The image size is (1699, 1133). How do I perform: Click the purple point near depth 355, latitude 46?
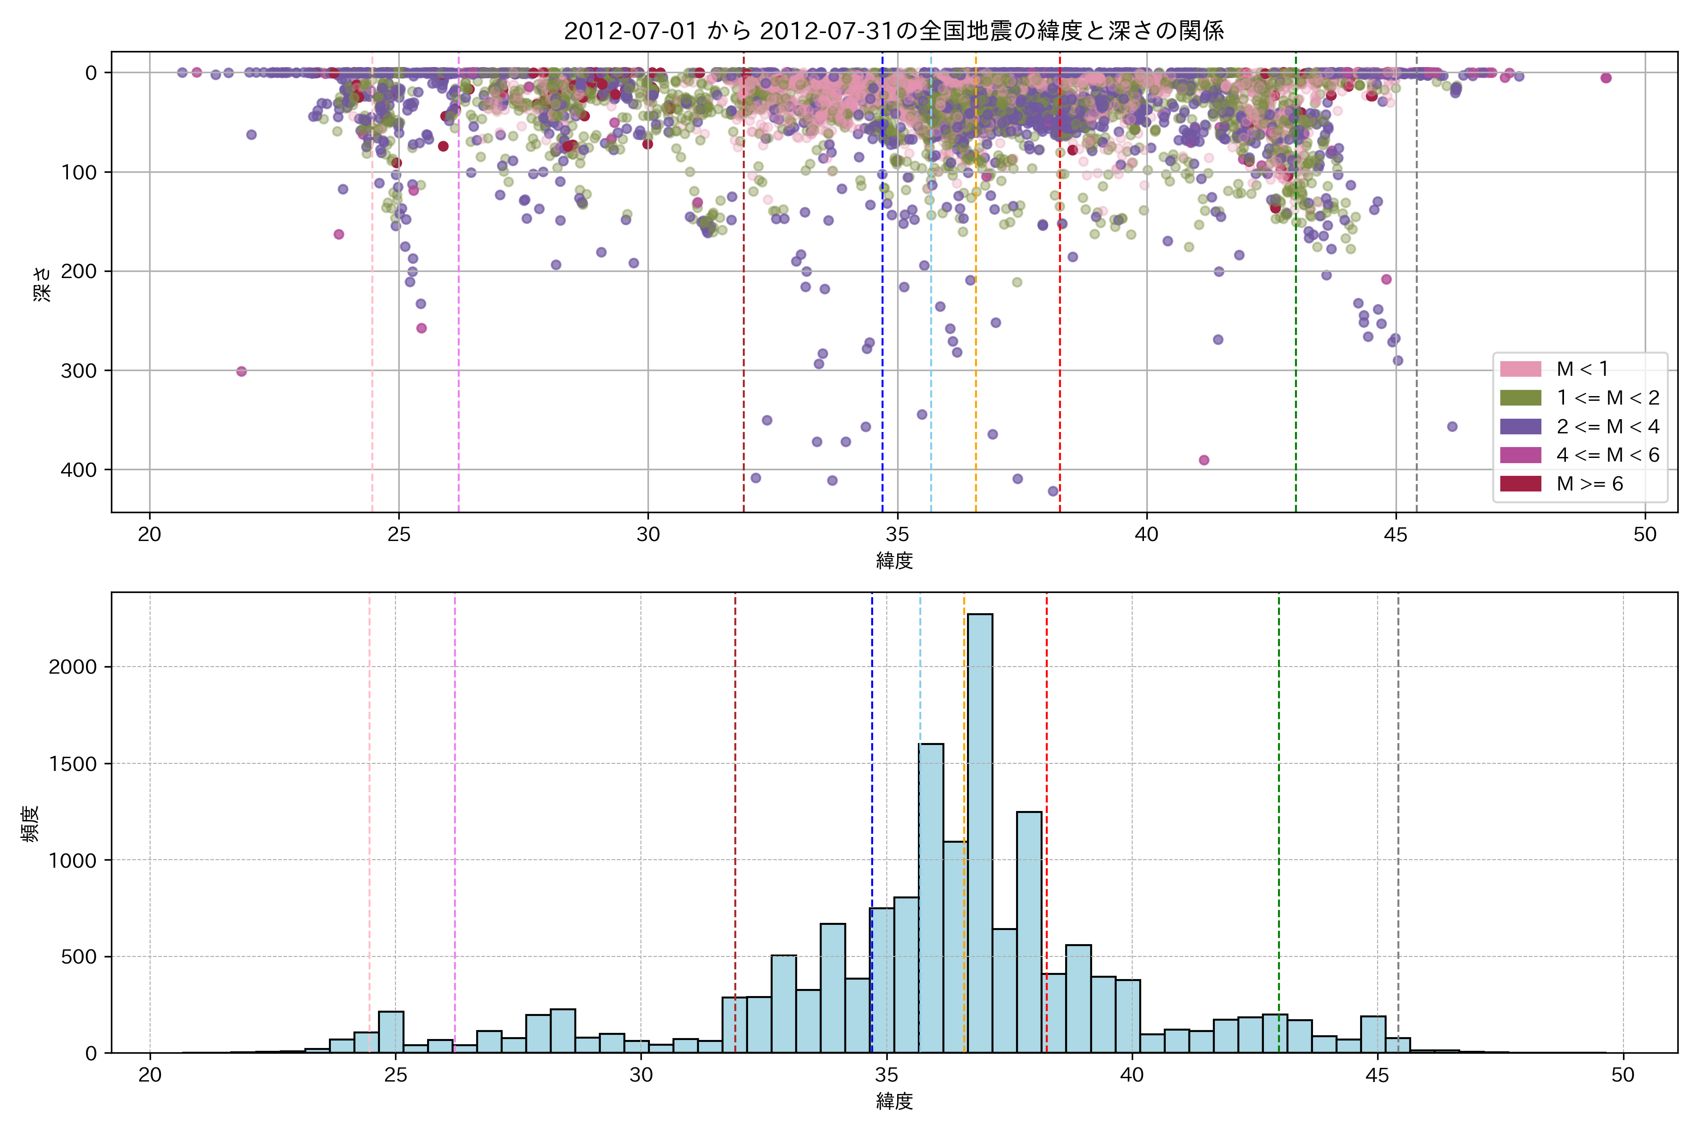point(1452,426)
